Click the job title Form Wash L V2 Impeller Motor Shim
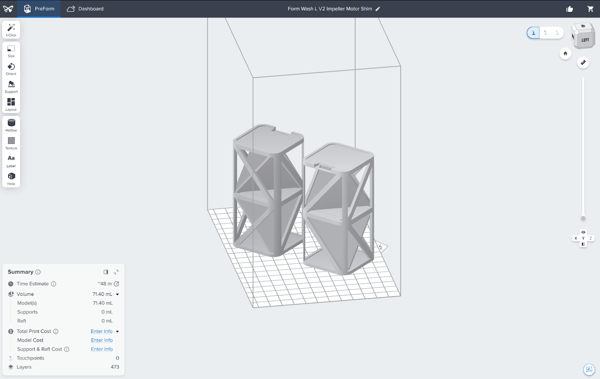The height and width of the screenshot is (379, 600). [x=330, y=9]
